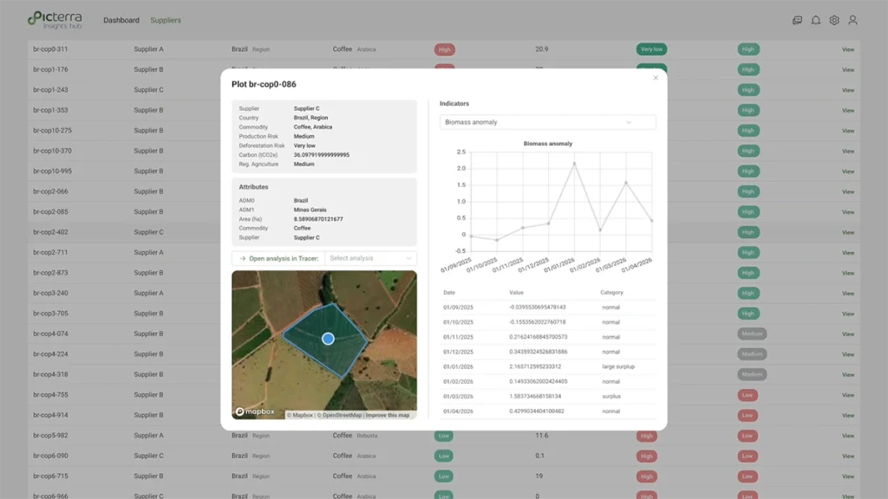Click plot ID br-cop1-243 in the list
This screenshot has height=499, width=888.
pyautogui.click(x=50, y=90)
